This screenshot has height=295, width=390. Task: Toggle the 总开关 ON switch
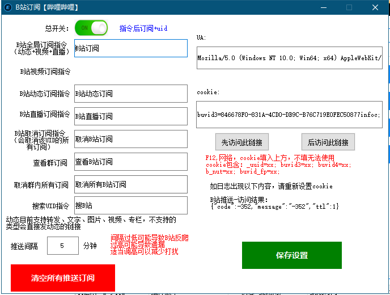pos(91,28)
